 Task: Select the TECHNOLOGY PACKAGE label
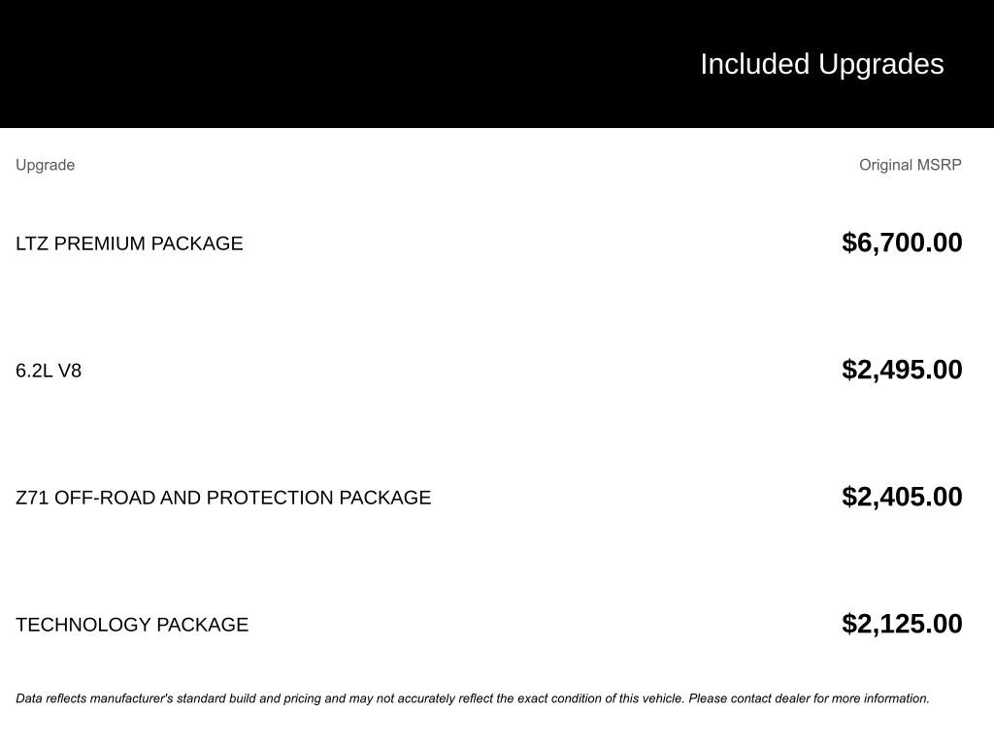[132, 625]
